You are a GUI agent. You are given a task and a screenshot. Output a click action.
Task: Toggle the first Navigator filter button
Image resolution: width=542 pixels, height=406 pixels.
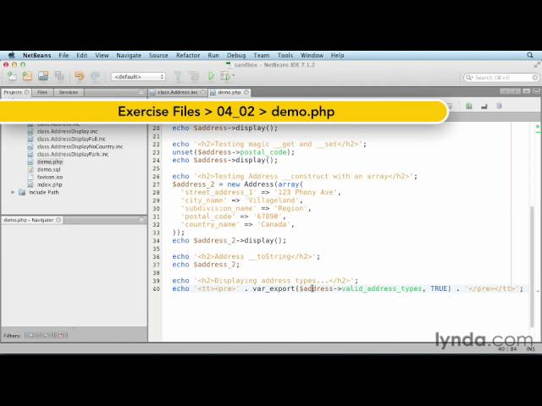pos(31,335)
